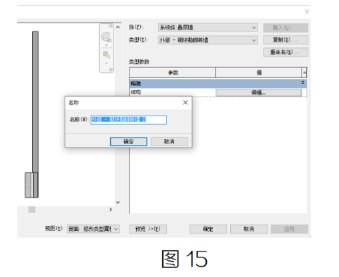
Task: Click the wall section preview graphic
Action: [33, 115]
